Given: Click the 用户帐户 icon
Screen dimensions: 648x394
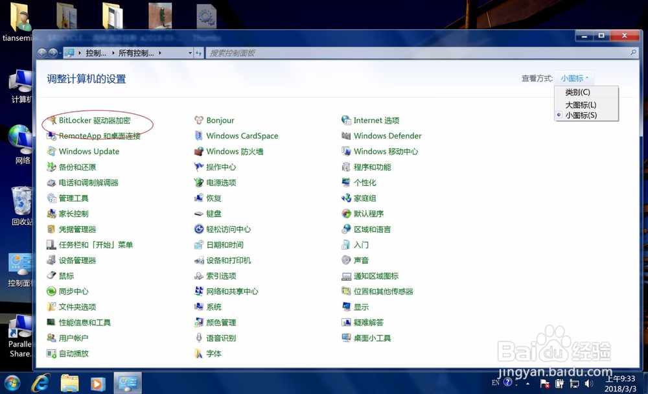Looking at the screenshot, I should [52, 338].
